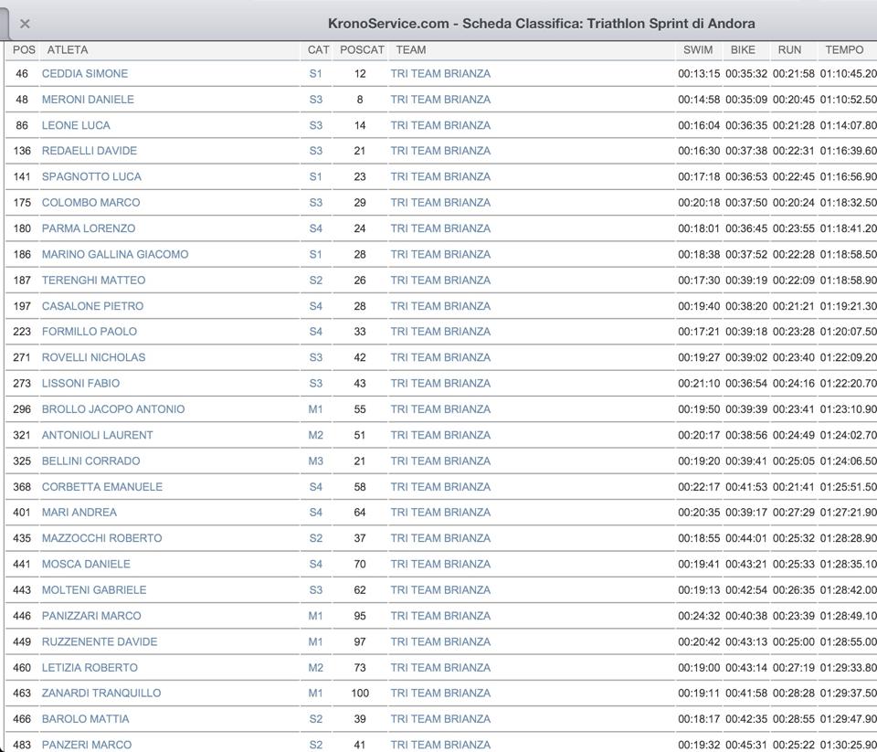The image size is (877, 752).
Task: Sort by ATLETA column header
Action: coord(68,49)
